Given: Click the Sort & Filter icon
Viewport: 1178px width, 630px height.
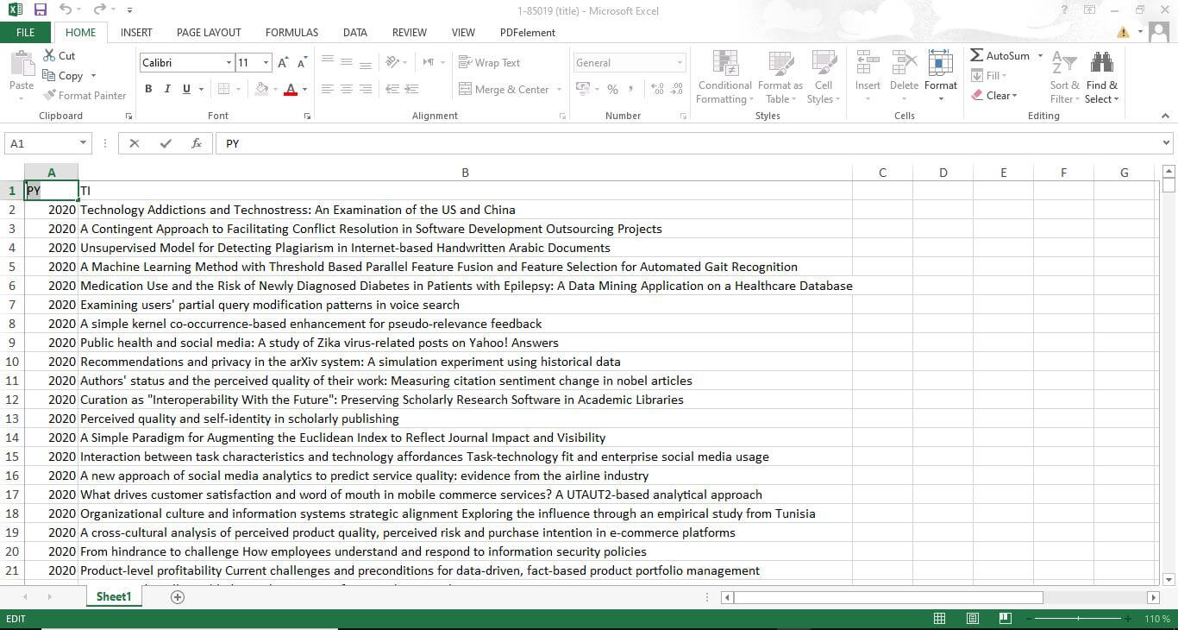Looking at the screenshot, I should pyautogui.click(x=1064, y=63).
